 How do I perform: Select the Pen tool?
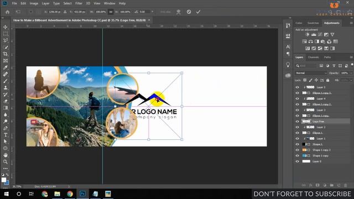6,128
